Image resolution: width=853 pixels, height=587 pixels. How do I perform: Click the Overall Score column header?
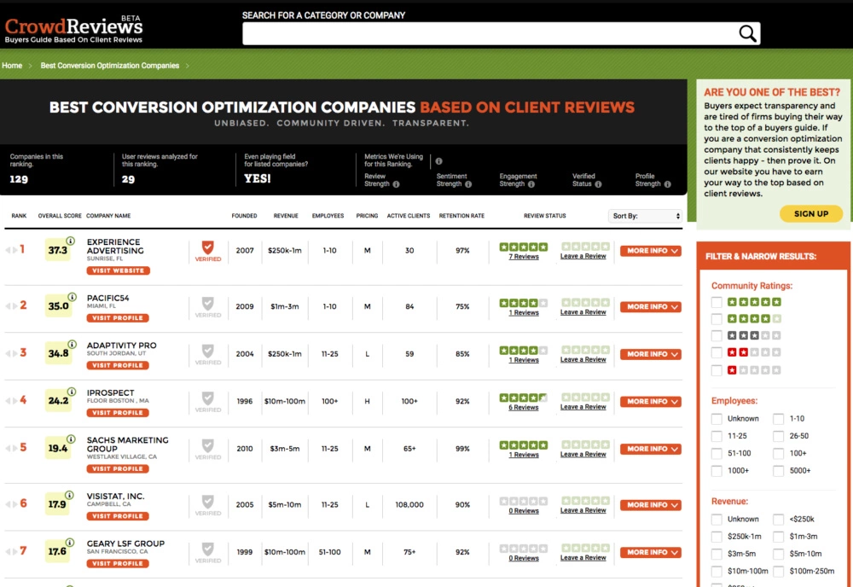(60, 216)
